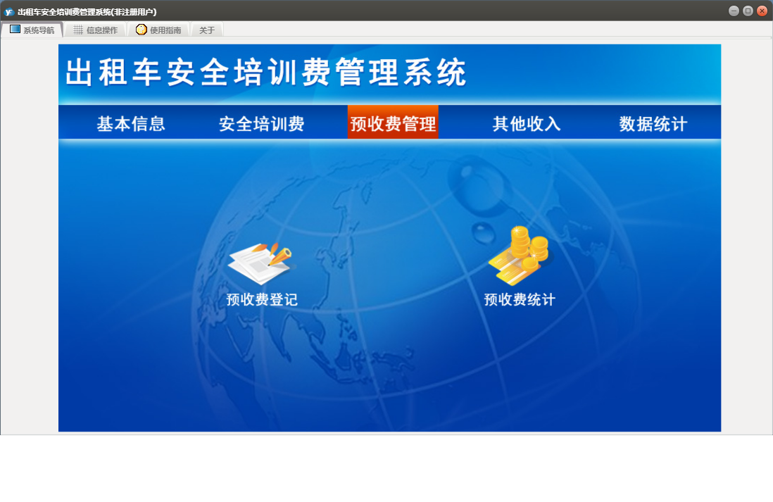
Task: Click the application logo in title bar
Action: pyautogui.click(x=9, y=11)
